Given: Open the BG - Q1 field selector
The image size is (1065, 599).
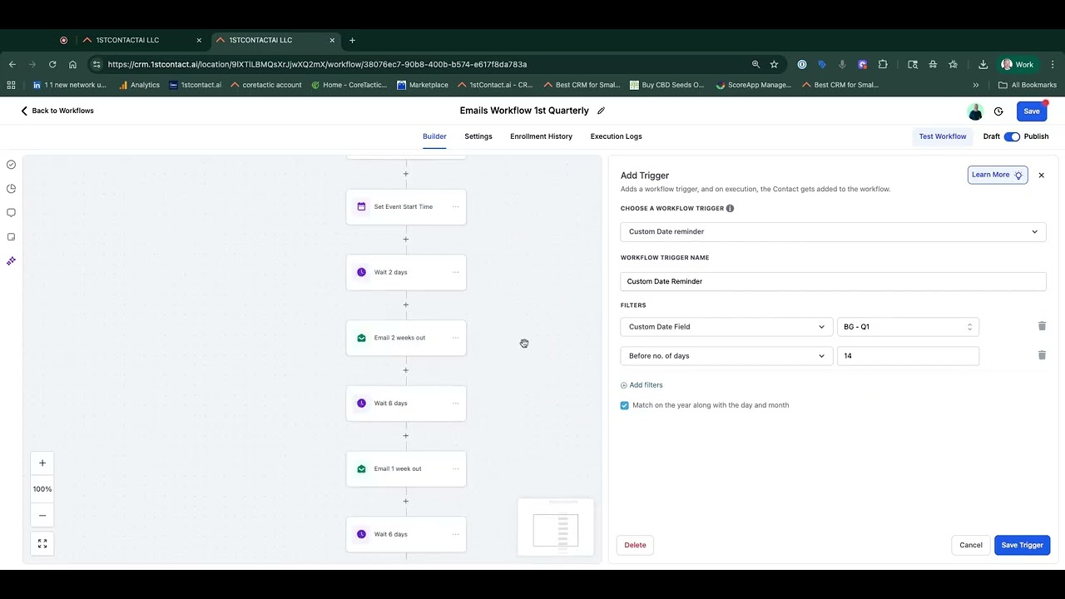Looking at the screenshot, I should (908, 327).
